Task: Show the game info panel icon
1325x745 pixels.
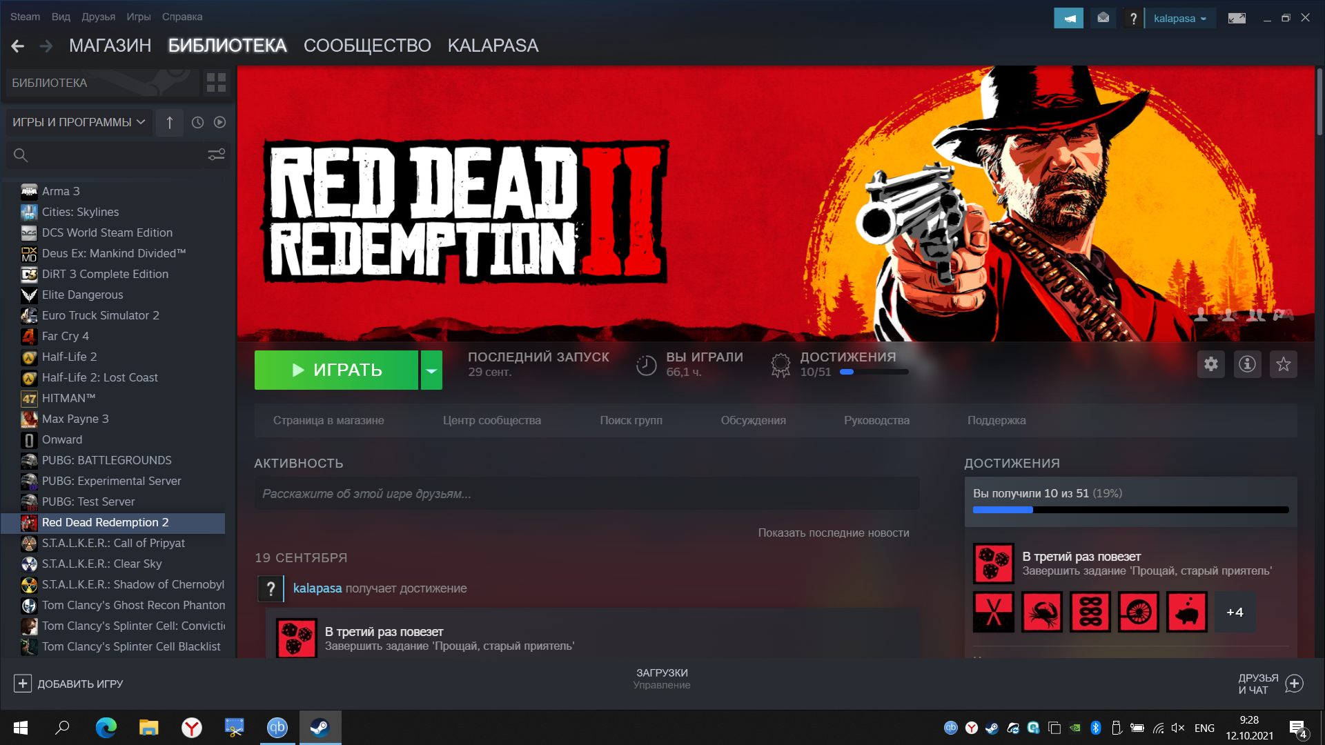Action: point(1247,364)
